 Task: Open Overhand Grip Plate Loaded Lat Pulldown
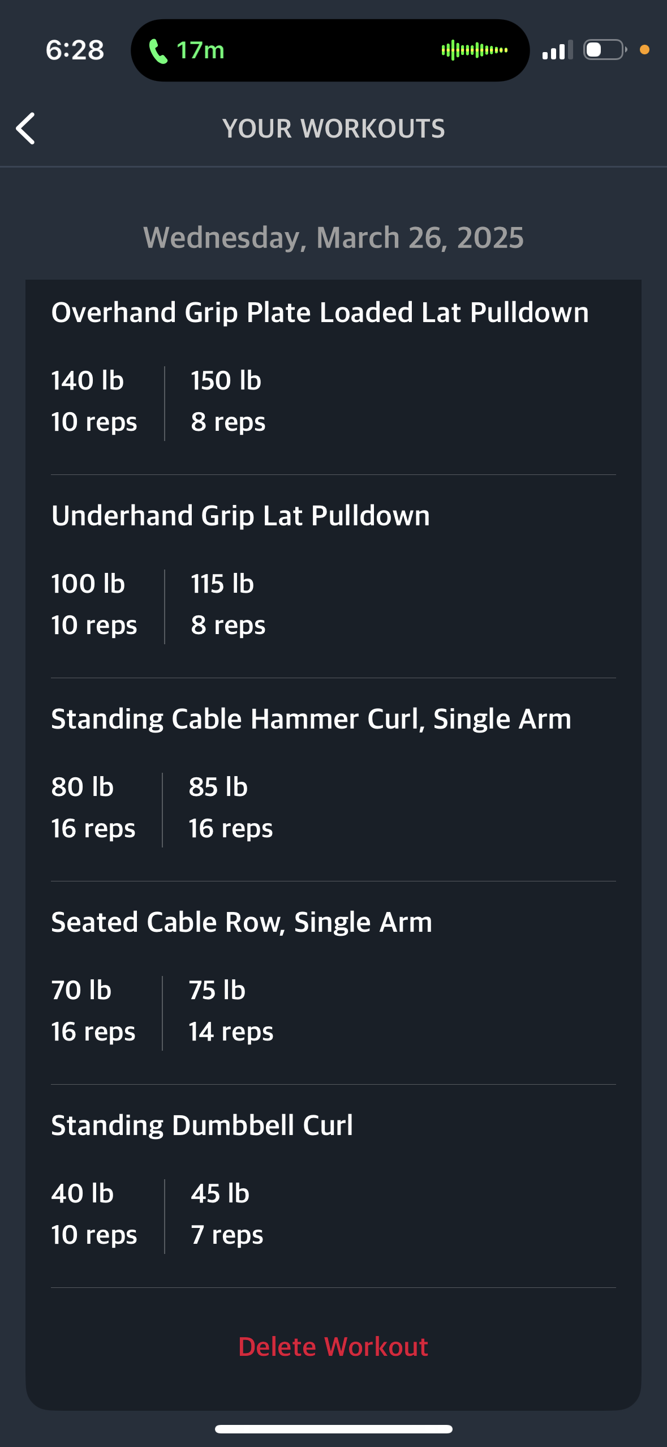click(x=320, y=312)
